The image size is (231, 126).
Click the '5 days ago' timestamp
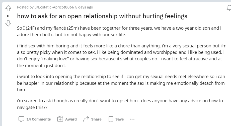(84, 7)
